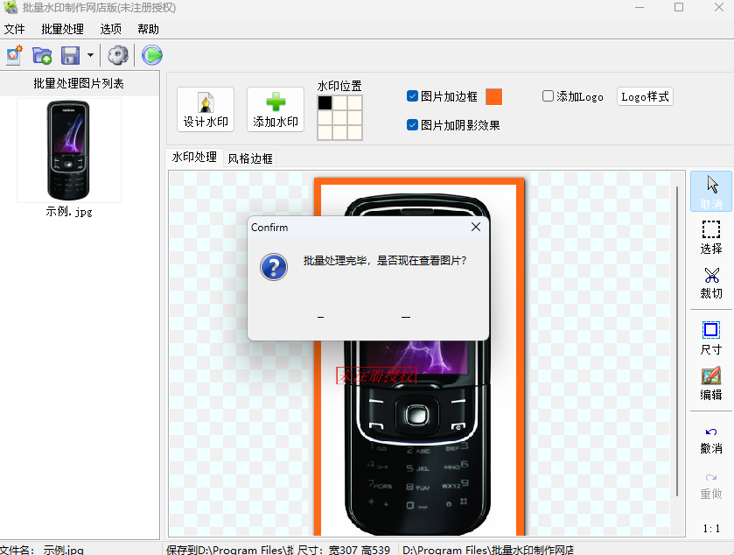Image resolution: width=734 pixels, height=555 pixels.
Task: Expand the save dropdown arrow
Action: pyautogui.click(x=90, y=55)
